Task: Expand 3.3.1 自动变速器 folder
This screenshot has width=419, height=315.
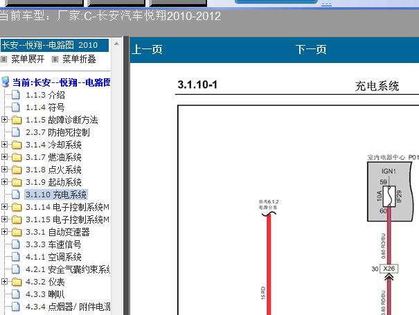Action: (x=4, y=231)
